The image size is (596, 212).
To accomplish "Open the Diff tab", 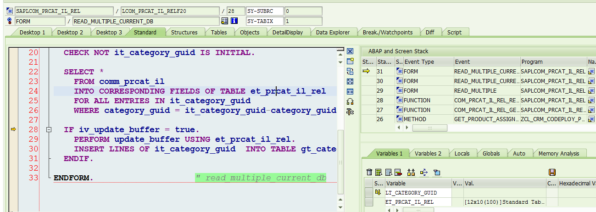I will coord(430,32).
